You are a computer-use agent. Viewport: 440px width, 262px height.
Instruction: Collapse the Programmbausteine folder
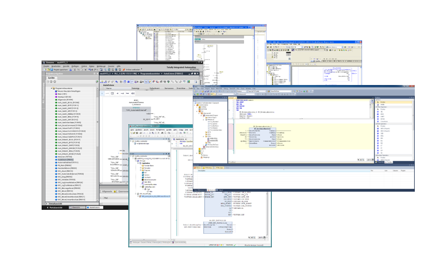point(50,88)
